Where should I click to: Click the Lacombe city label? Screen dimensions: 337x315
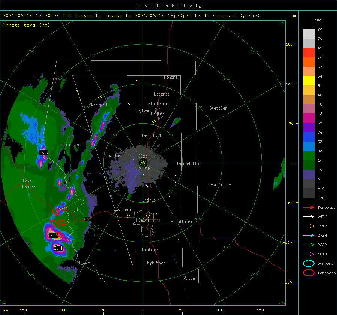[x=162, y=94]
